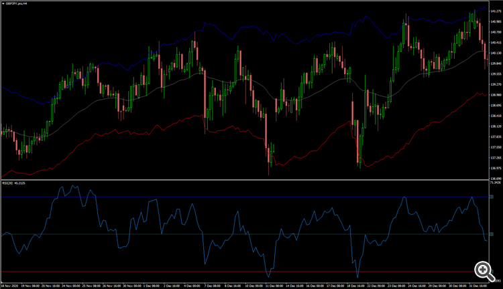Viewport: 503px width, 289px height.
Task: Click the 2 Dec 16:00 time label
Action: click(172, 286)
